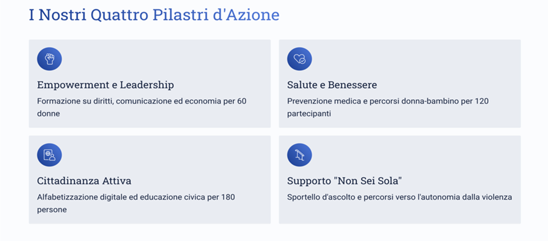Click the word "persone" under Cittadinanza Attiva
The width and height of the screenshot is (548, 242).
(52, 210)
